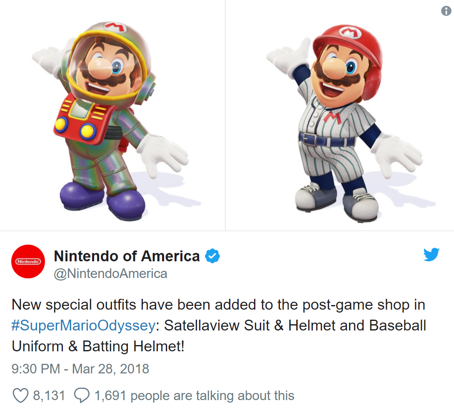The height and width of the screenshot is (413, 454).
Task: Click the 9:30 PM - Mar 28, 2018 timestamp
Action: (x=80, y=369)
